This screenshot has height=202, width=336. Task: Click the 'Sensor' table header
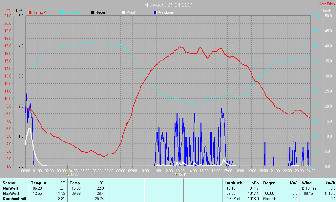(9, 183)
